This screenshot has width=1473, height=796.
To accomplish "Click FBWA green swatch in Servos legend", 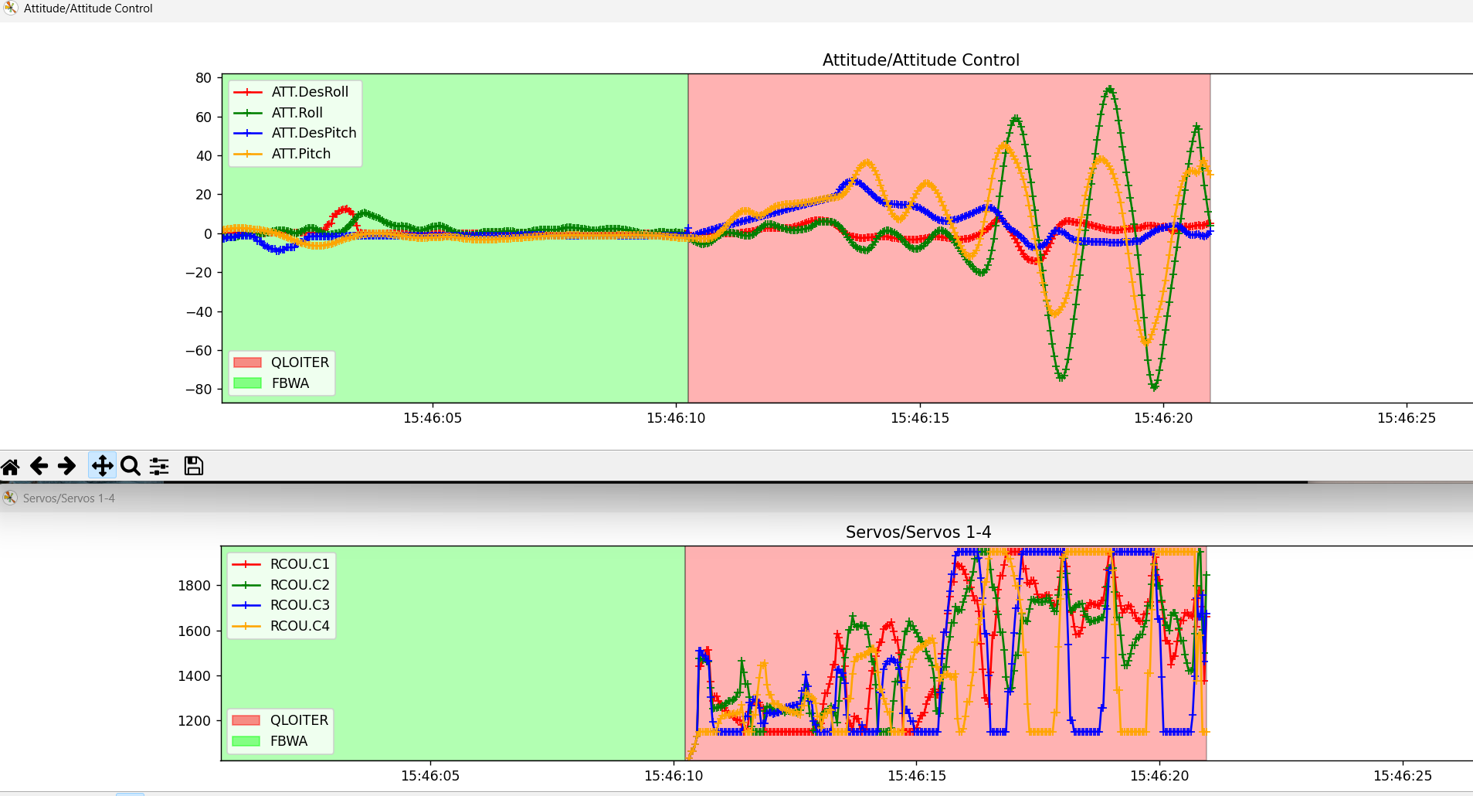I will [246, 741].
